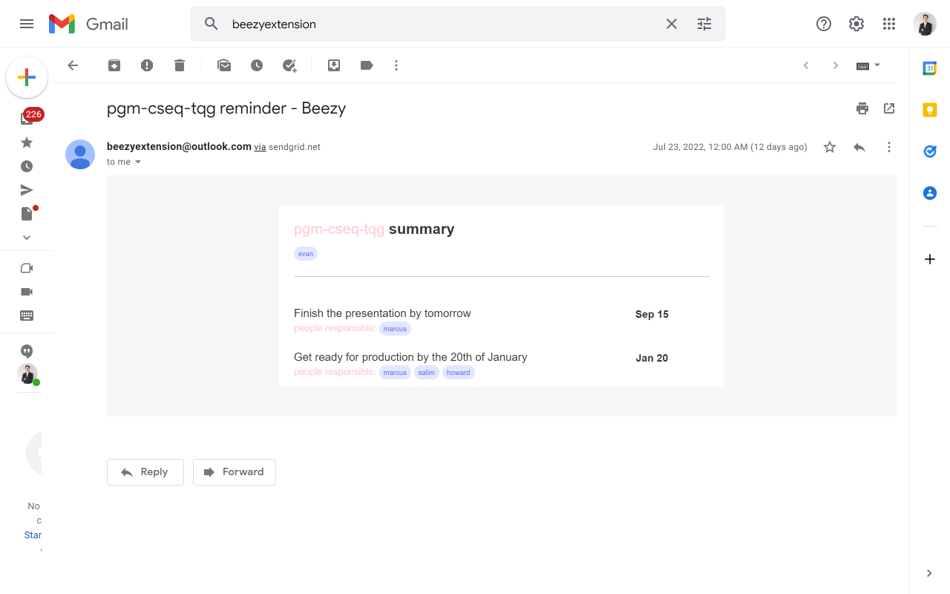Open Google Keep in the sidebar
The height and width of the screenshot is (594, 950).
[x=929, y=110]
